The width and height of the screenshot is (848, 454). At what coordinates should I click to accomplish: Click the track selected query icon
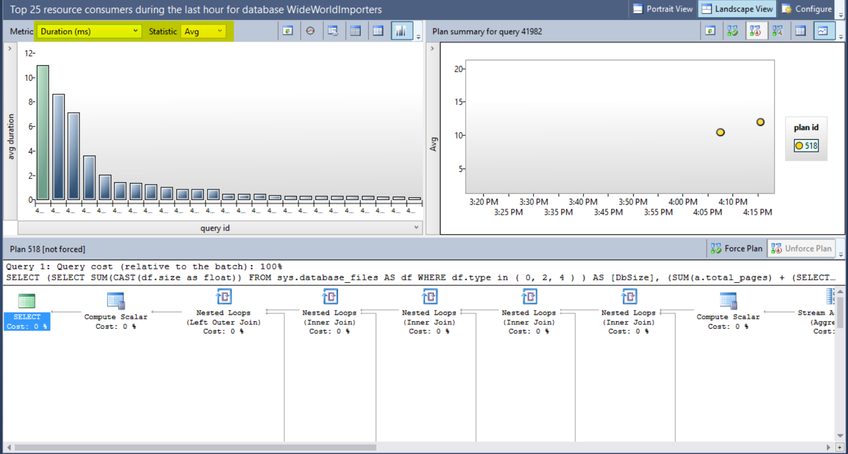(311, 31)
